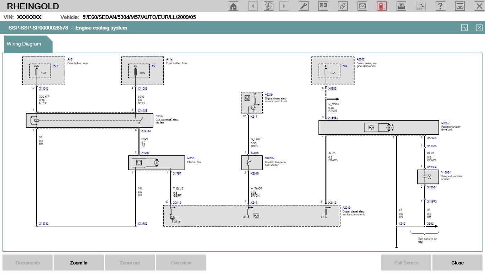Click the forward navigation arrow icon
The height and width of the screenshot is (273, 485).
click(284, 6)
